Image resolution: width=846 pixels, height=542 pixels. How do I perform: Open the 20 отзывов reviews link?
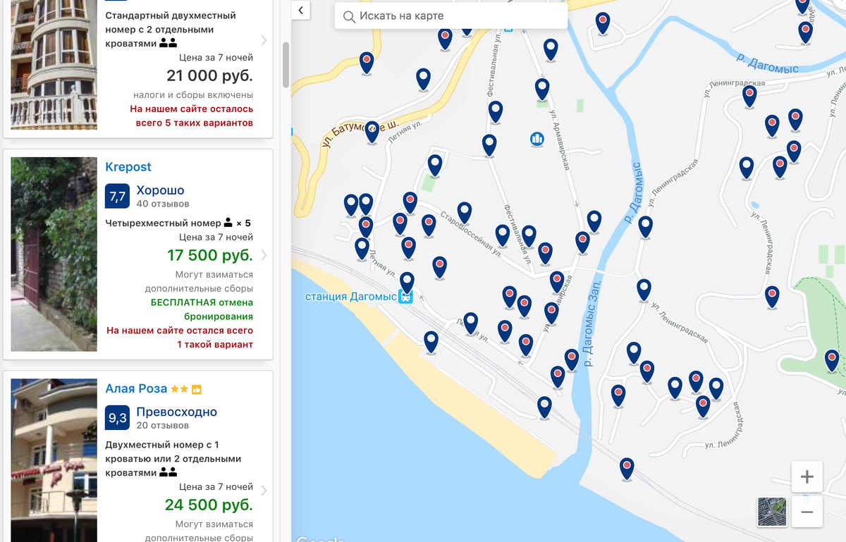coord(163,426)
